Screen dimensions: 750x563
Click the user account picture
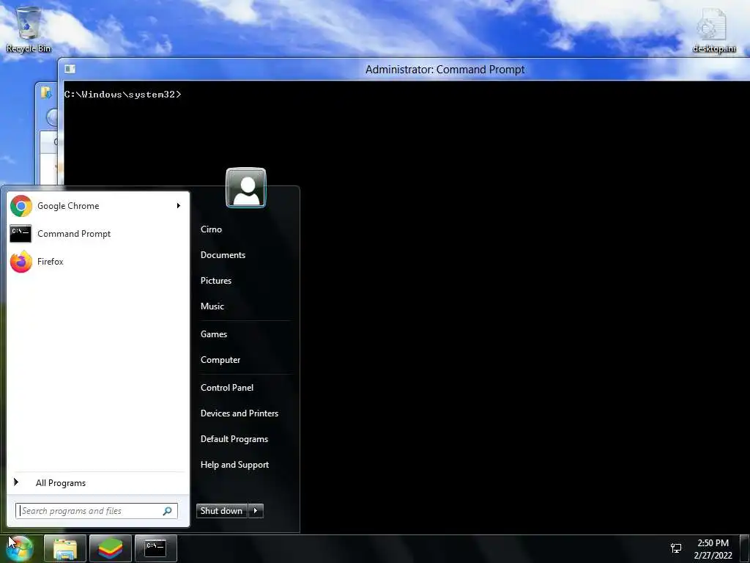pos(246,188)
